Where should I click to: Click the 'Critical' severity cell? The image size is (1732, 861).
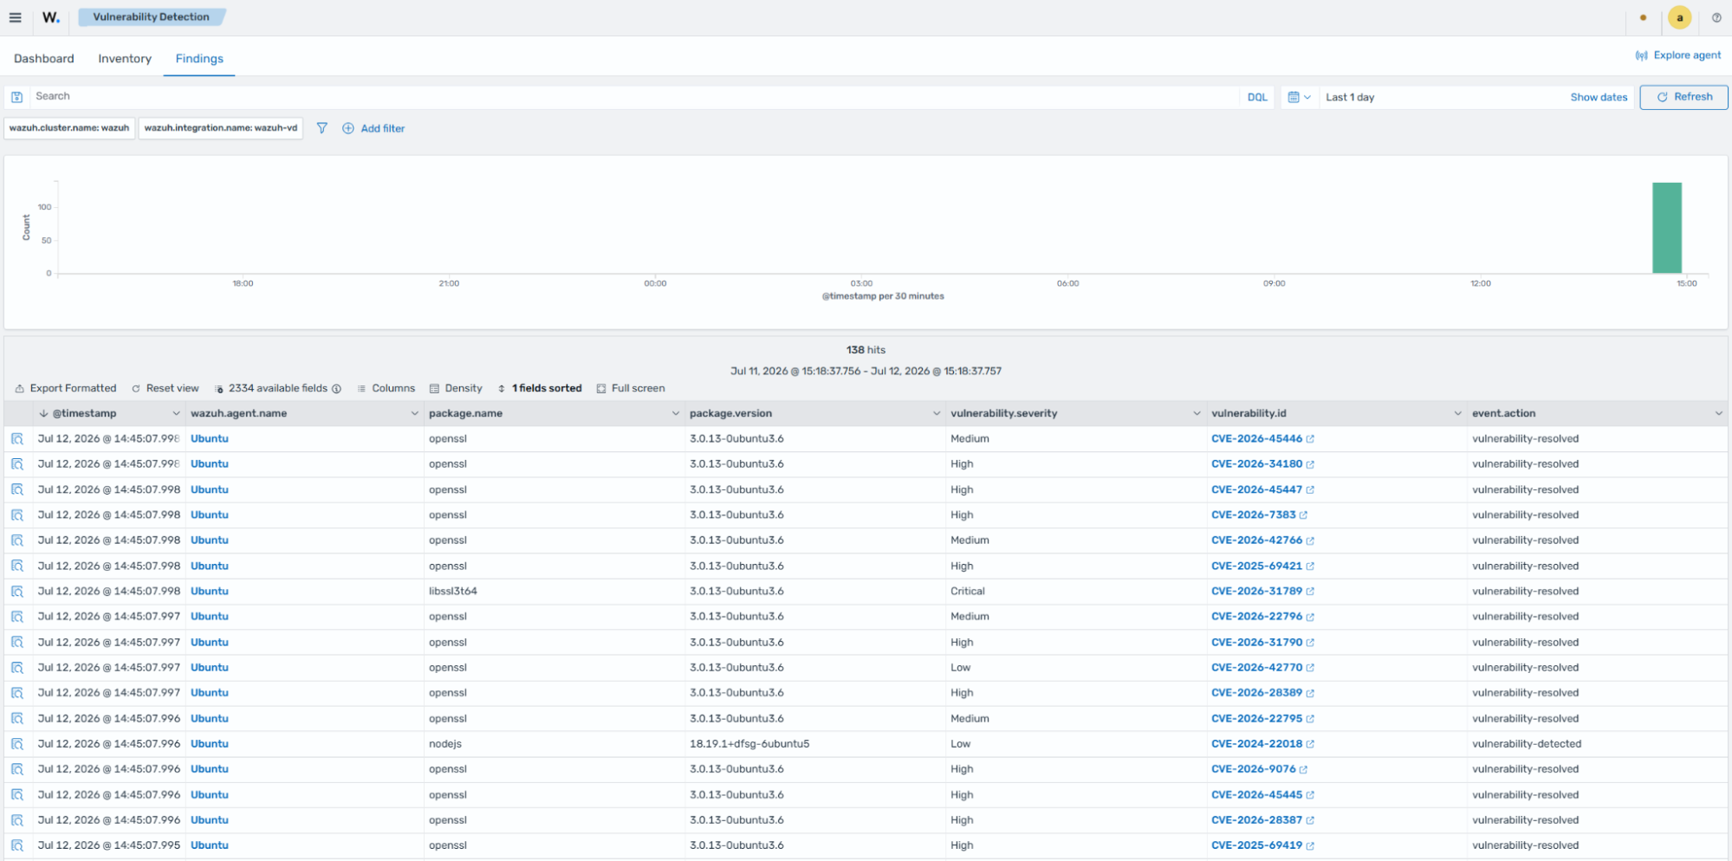tap(968, 592)
